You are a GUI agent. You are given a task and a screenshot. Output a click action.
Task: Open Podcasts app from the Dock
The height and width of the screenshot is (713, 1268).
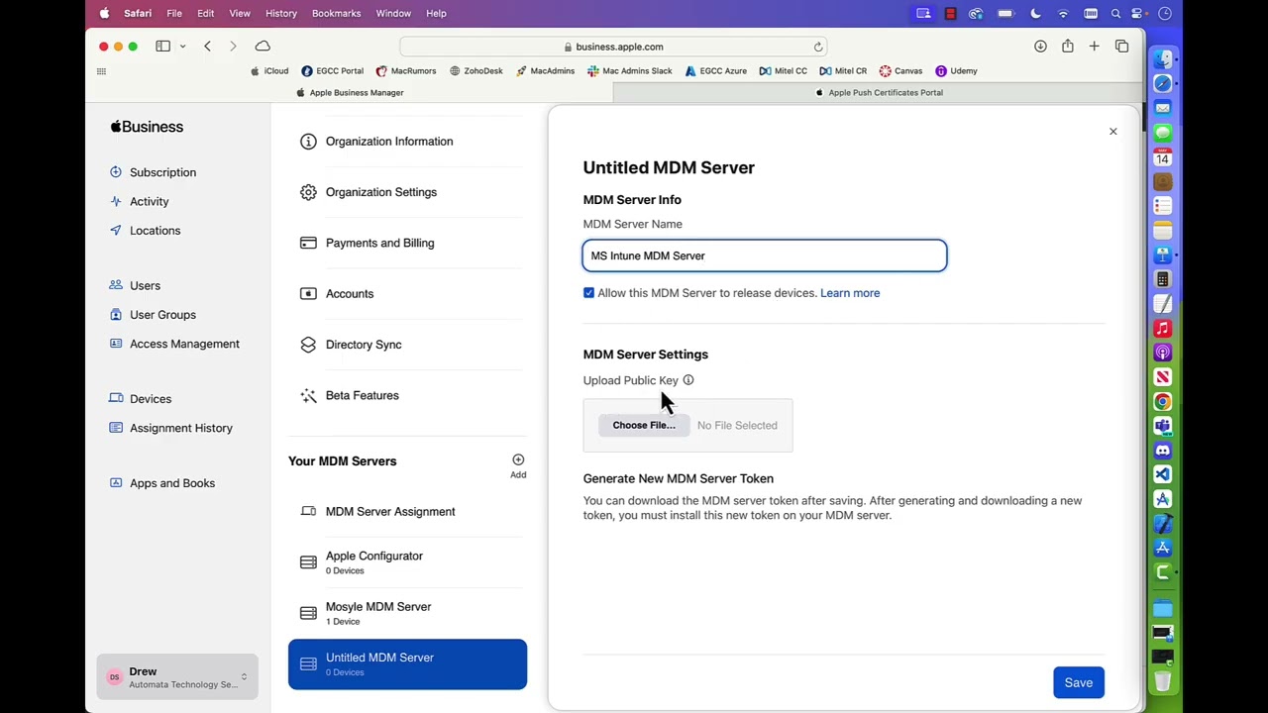pyautogui.click(x=1163, y=353)
